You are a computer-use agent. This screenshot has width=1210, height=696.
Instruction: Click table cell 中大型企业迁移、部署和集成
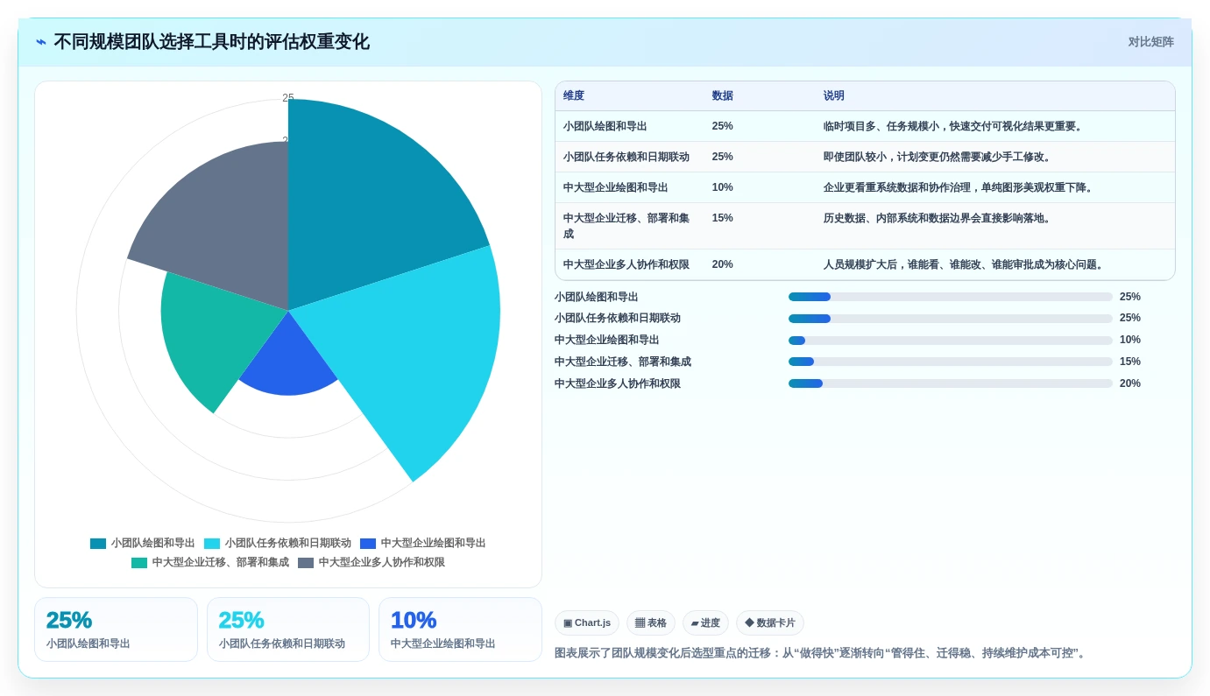click(627, 226)
